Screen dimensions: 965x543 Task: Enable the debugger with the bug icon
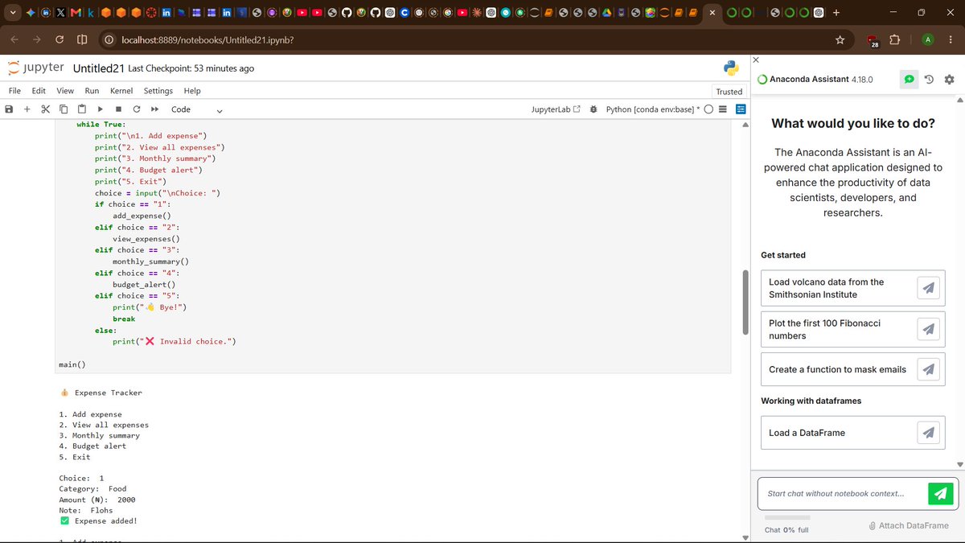point(593,109)
